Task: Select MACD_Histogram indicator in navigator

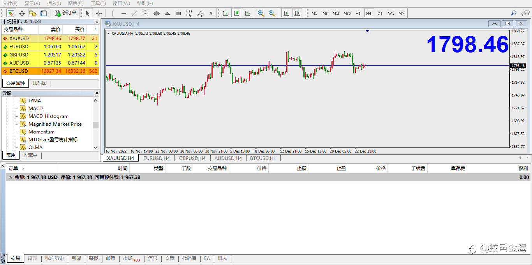Action: click(x=48, y=116)
